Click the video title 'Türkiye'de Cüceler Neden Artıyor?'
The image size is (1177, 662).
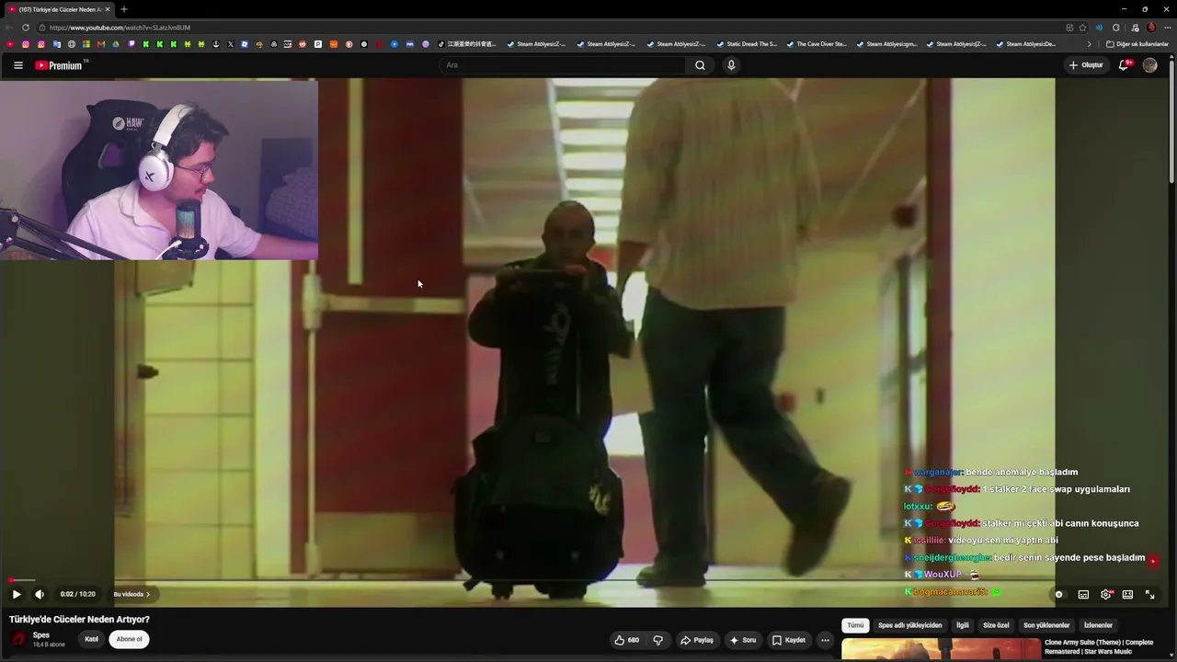click(79, 620)
